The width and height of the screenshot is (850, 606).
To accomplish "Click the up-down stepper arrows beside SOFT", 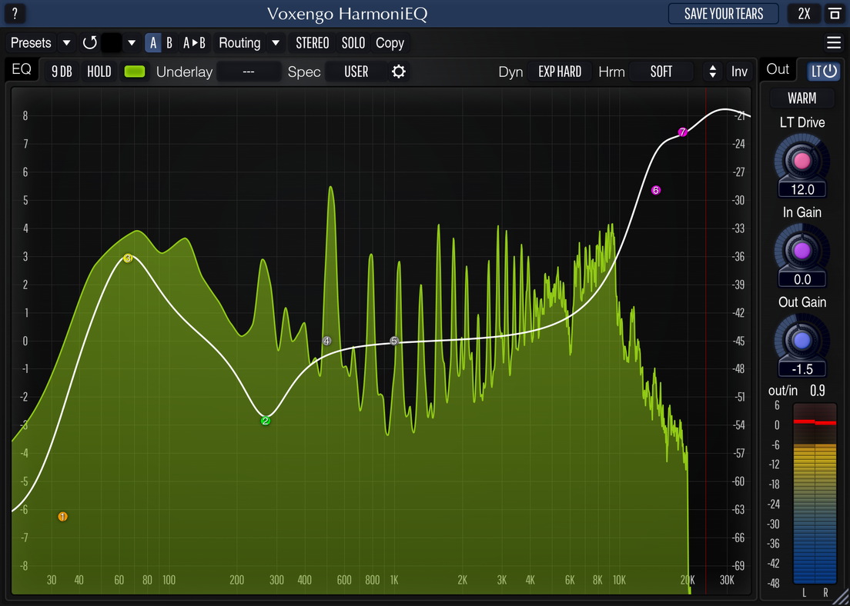I will tap(711, 72).
